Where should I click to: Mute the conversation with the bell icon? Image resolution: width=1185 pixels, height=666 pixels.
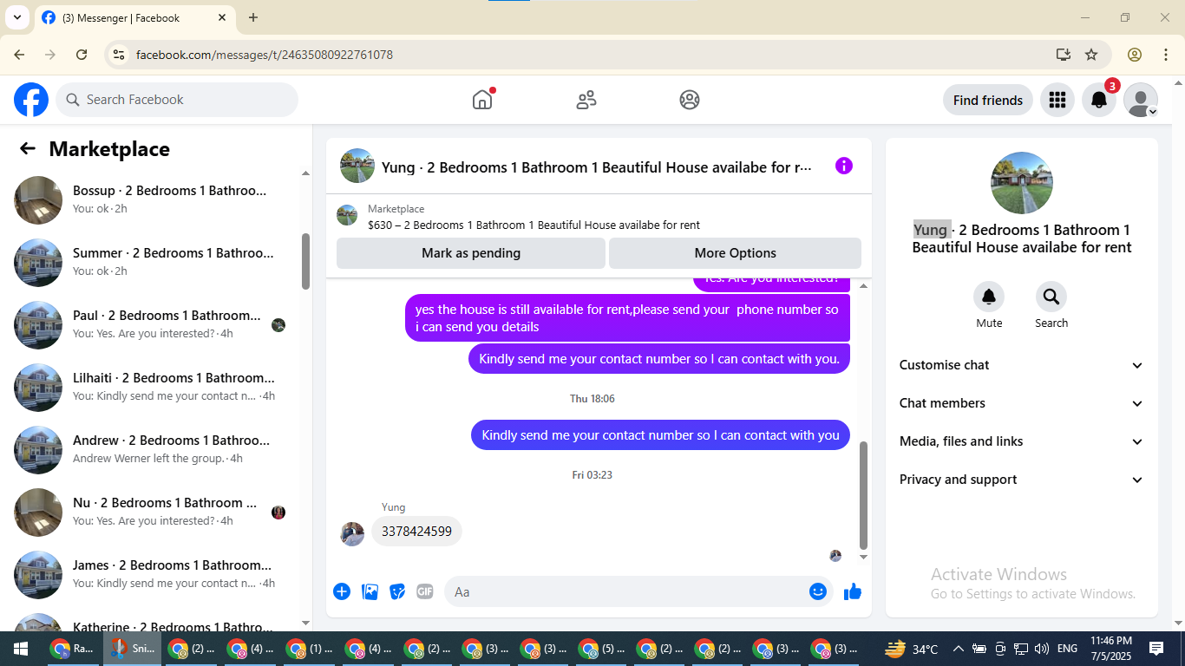(989, 297)
